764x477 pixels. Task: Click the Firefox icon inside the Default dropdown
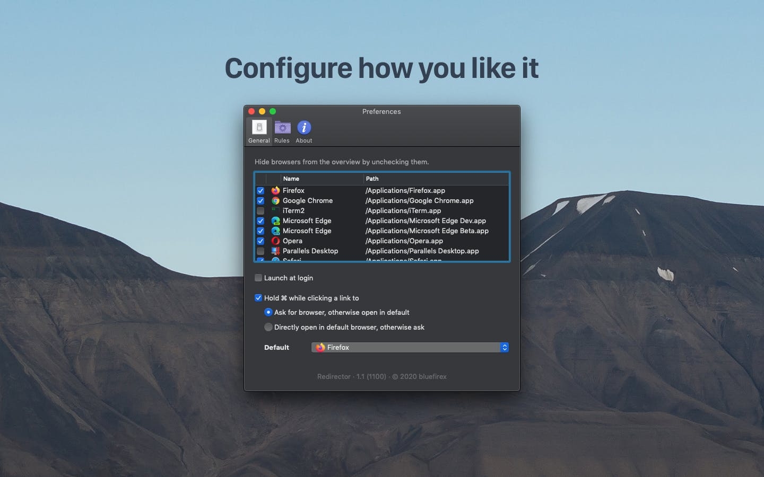[320, 347]
